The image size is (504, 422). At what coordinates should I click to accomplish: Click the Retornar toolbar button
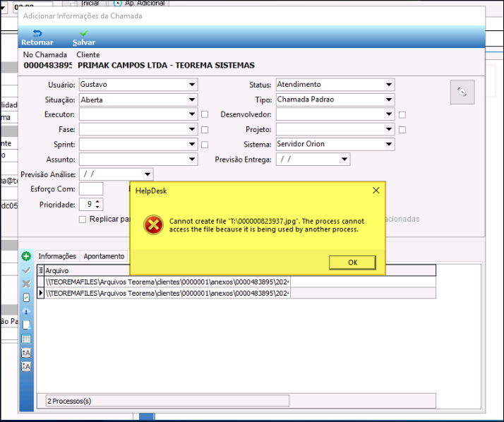[x=37, y=37]
